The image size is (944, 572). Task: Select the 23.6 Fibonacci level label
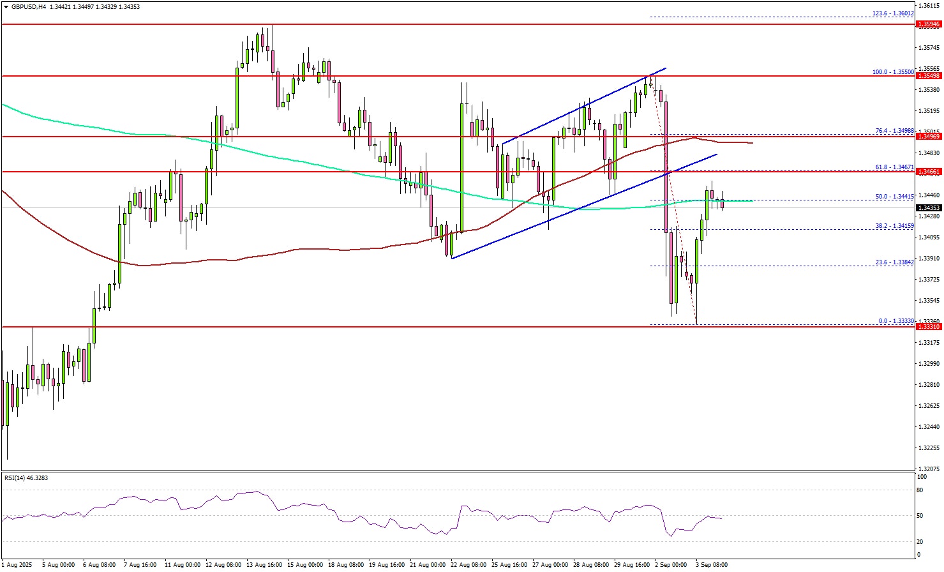(894, 262)
